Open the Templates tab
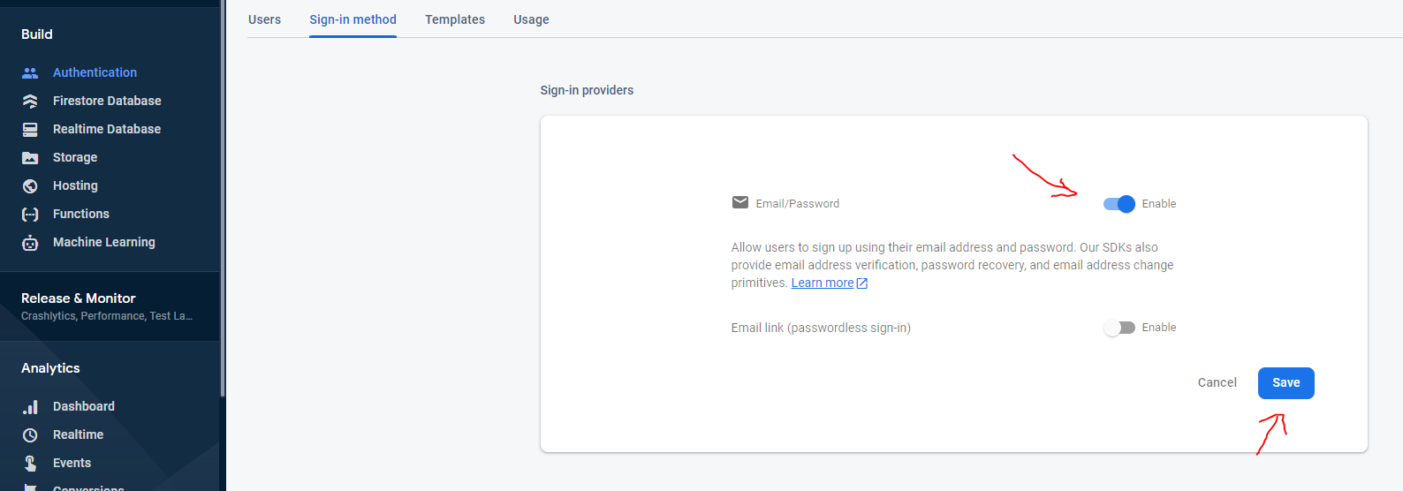Screen dimensions: 1403x491 (455, 19)
